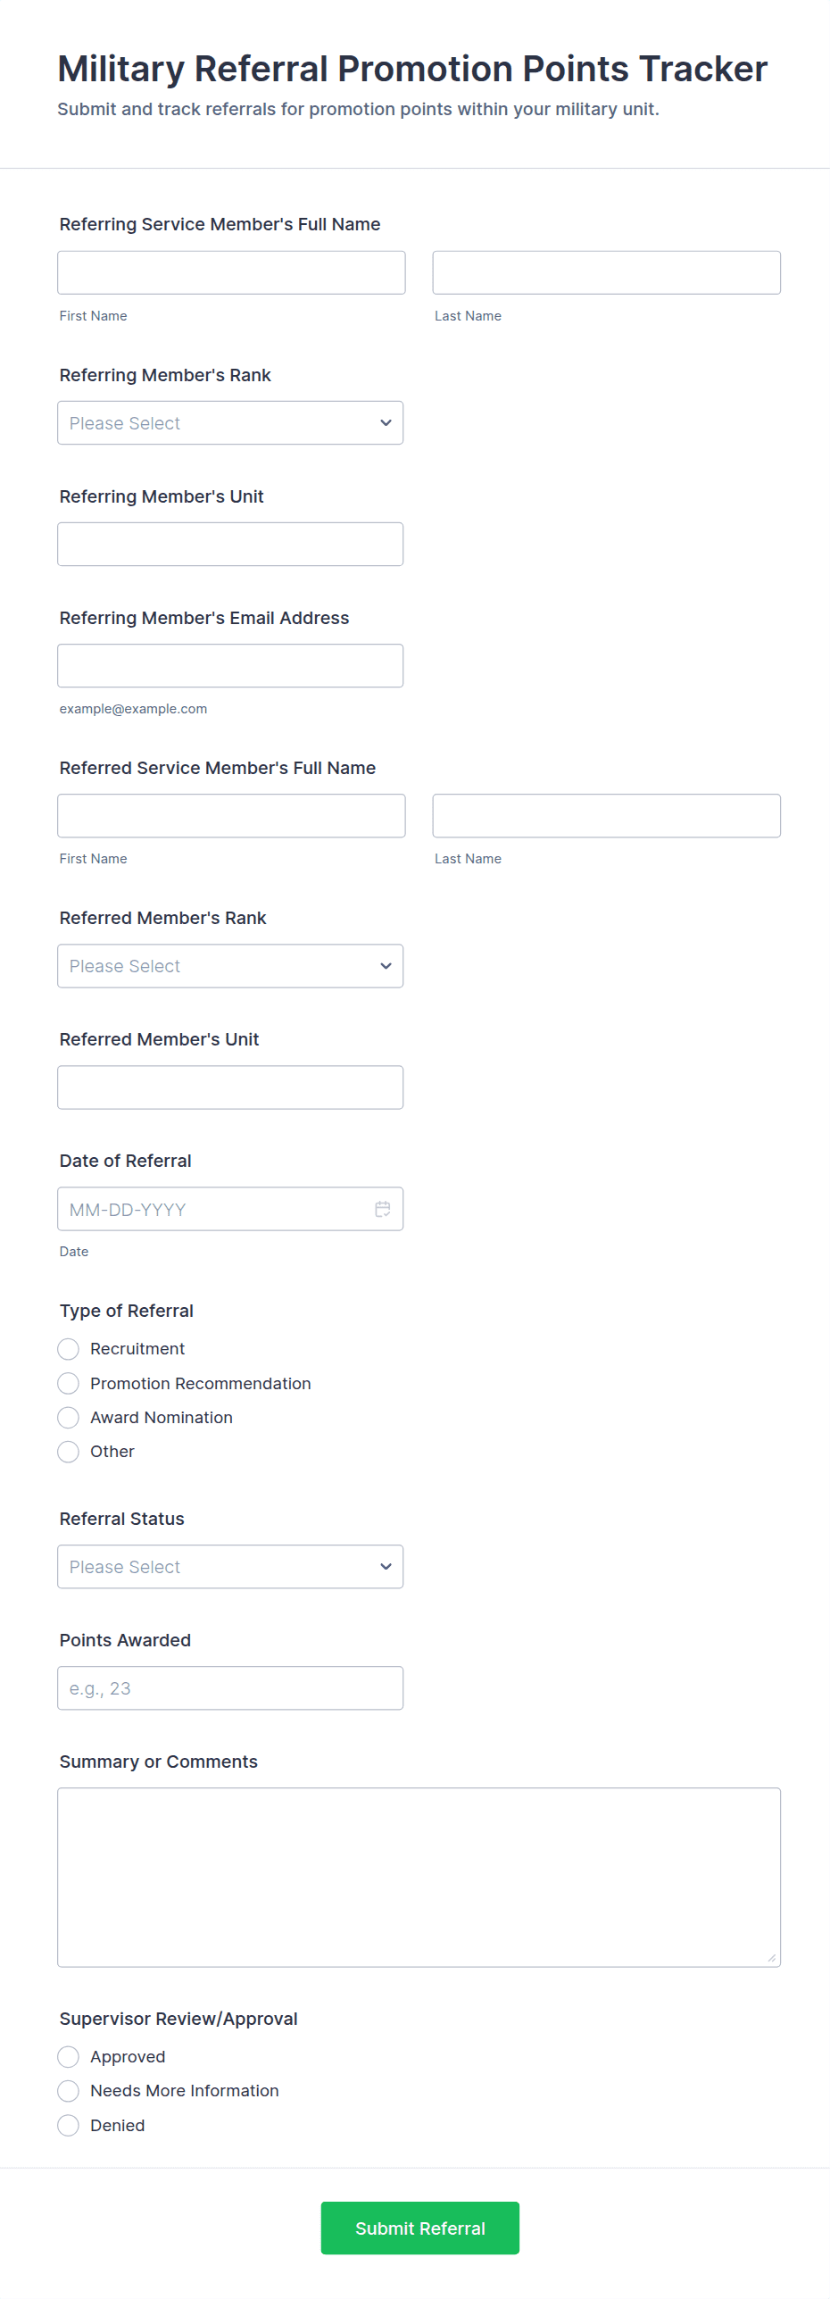Click the referring member's Last Name field
The image size is (830, 2299).
[606, 272]
